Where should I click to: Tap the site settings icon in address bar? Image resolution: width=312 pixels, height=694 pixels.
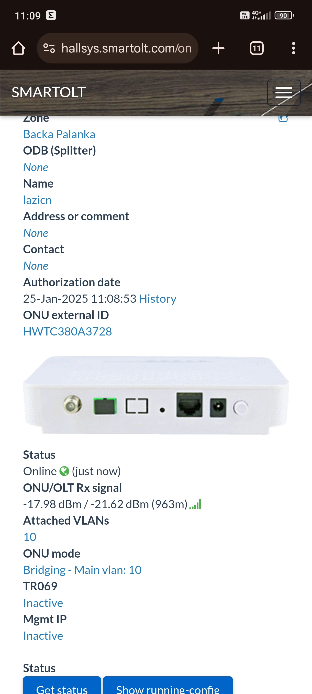[x=49, y=48]
